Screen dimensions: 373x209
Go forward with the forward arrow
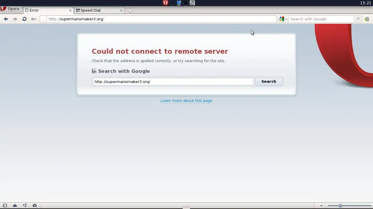[x=15, y=19]
